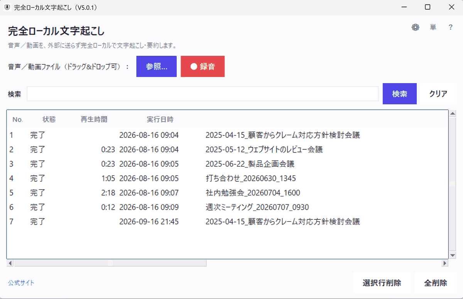
Task: Click the list's vertical scrollbar up arrow
Action: point(453,114)
